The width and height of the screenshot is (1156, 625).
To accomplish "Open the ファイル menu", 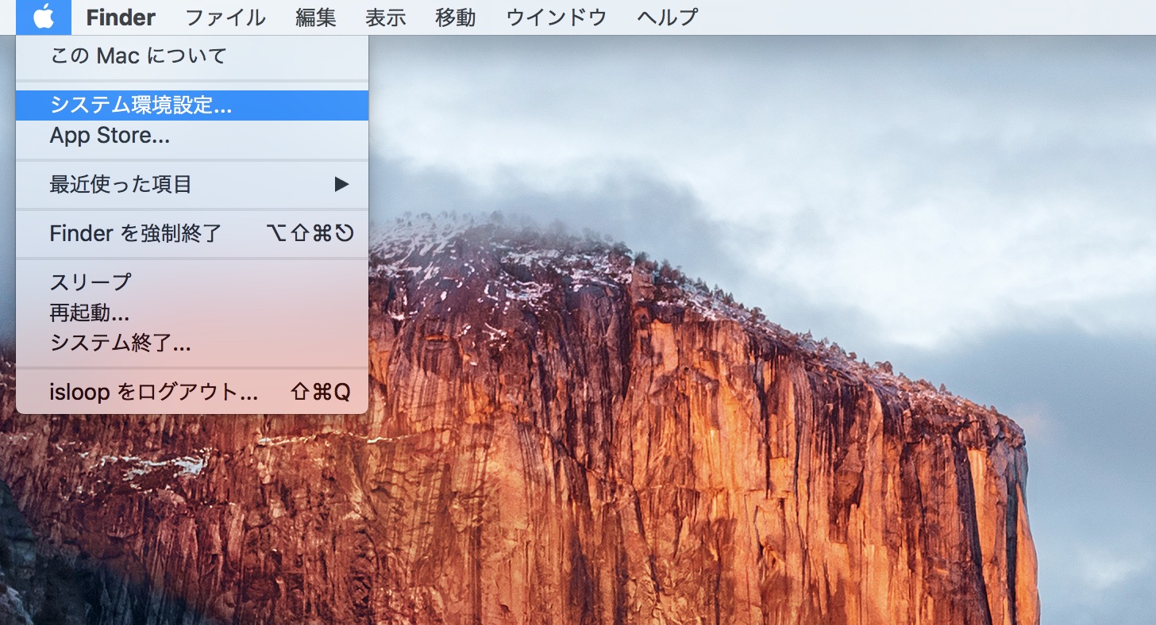I will point(225,17).
